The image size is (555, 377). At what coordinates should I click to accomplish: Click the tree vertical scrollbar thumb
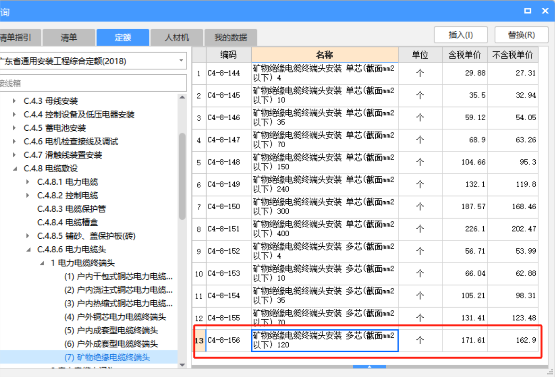pos(182,176)
